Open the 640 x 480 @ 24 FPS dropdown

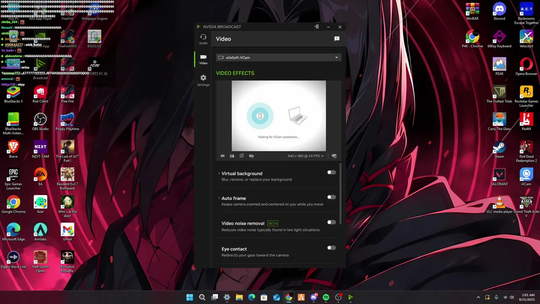point(306,156)
